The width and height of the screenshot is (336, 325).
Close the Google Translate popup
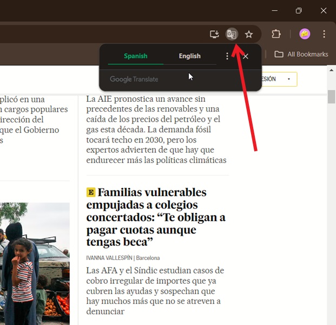click(246, 56)
